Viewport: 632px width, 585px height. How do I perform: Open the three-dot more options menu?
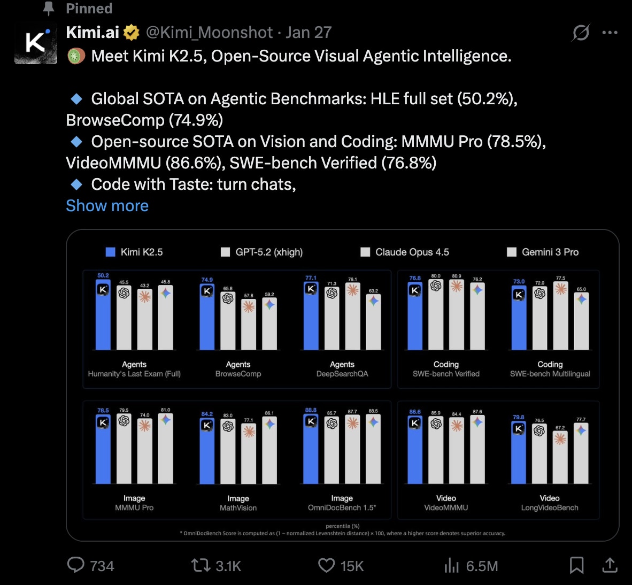pos(610,33)
